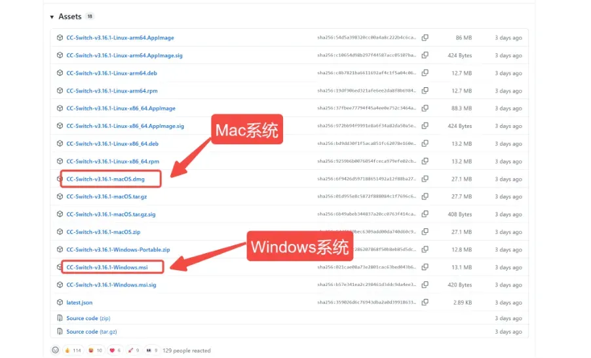
Task: Click the '408 Bytes' size of macOS.tar.gz.sig
Action: (x=460, y=214)
